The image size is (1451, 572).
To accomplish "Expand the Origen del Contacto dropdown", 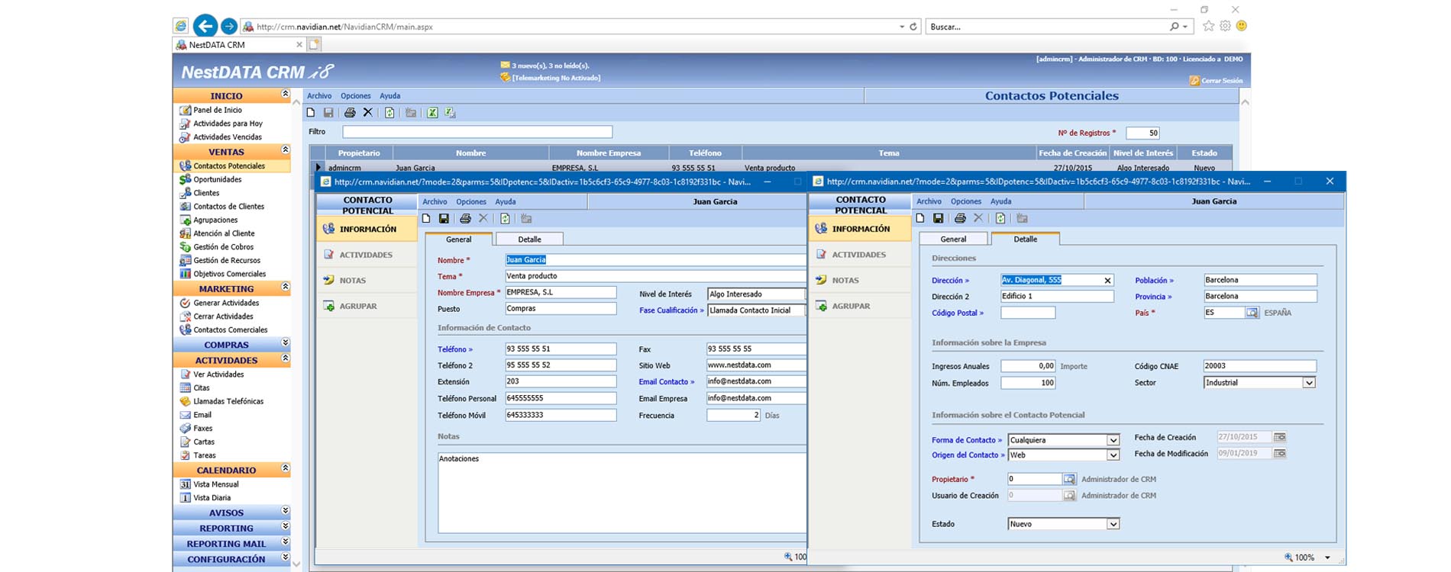I will (x=1113, y=455).
